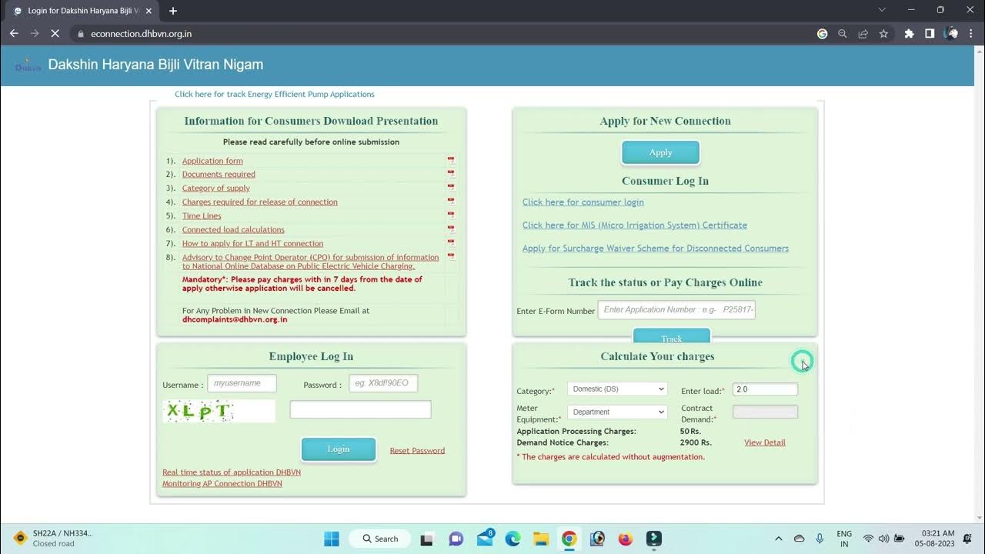Open Windows Start menu
The width and height of the screenshot is (985, 554).
[x=332, y=539]
